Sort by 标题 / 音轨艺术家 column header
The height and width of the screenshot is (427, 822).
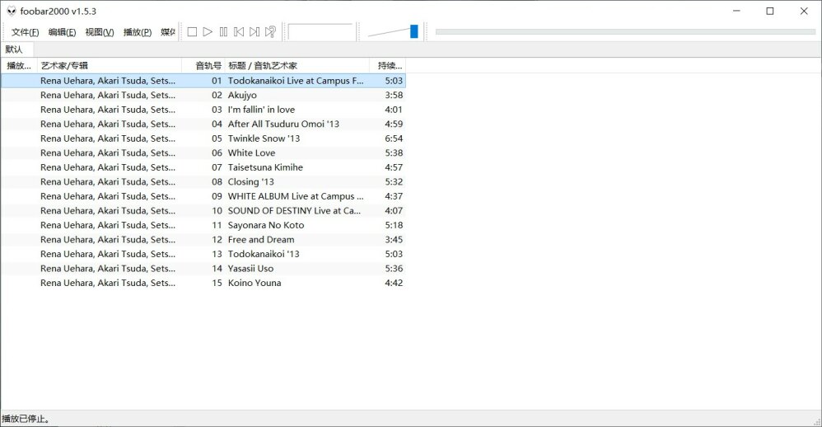click(x=297, y=66)
